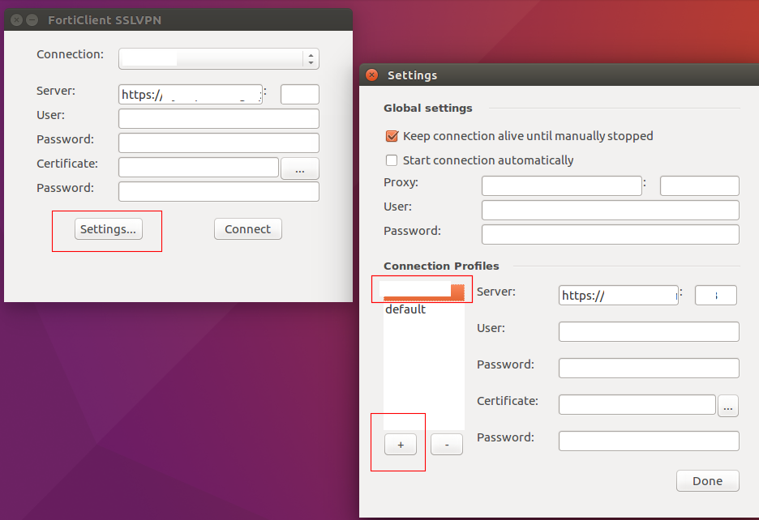Click the Proxy port field in Settings

point(700,185)
